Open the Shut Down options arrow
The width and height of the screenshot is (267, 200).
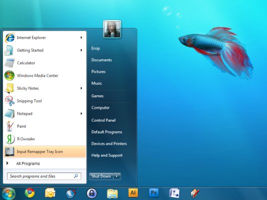[x=117, y=176]
